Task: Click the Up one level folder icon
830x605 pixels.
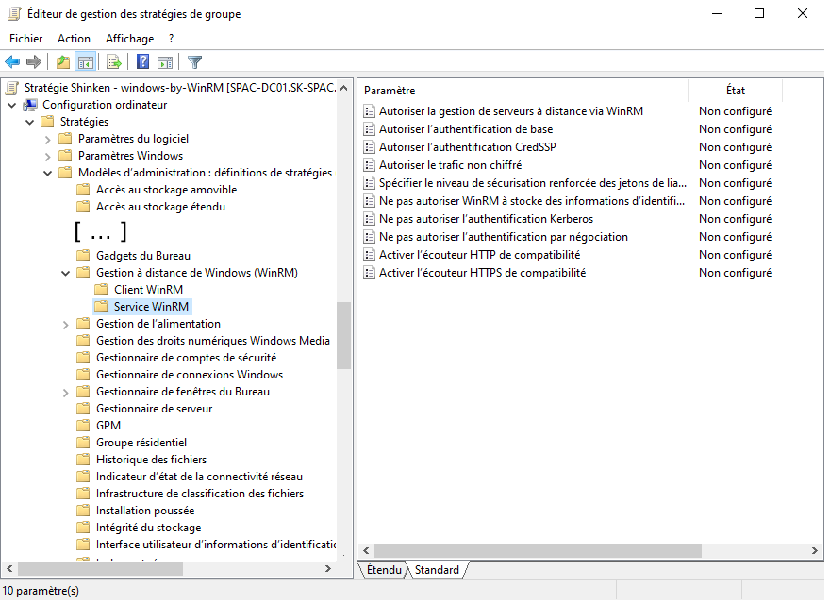Action: pos(62,62)
